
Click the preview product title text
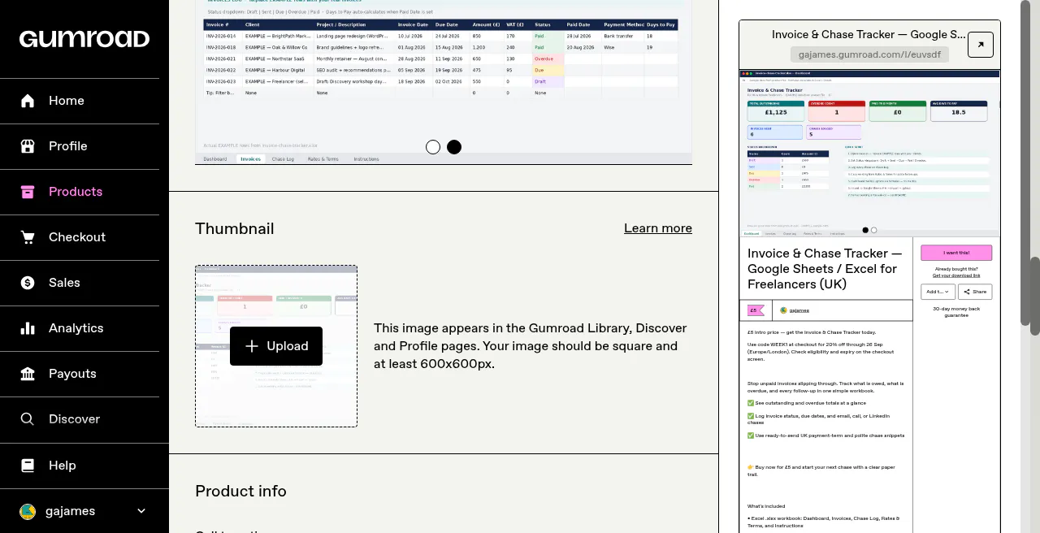point(825,269)
